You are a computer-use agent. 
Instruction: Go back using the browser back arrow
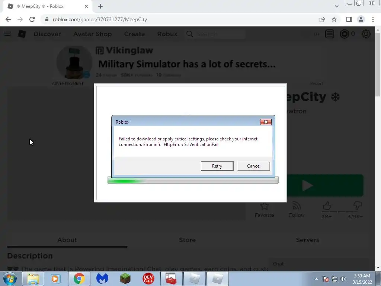[x=8, y=19]
